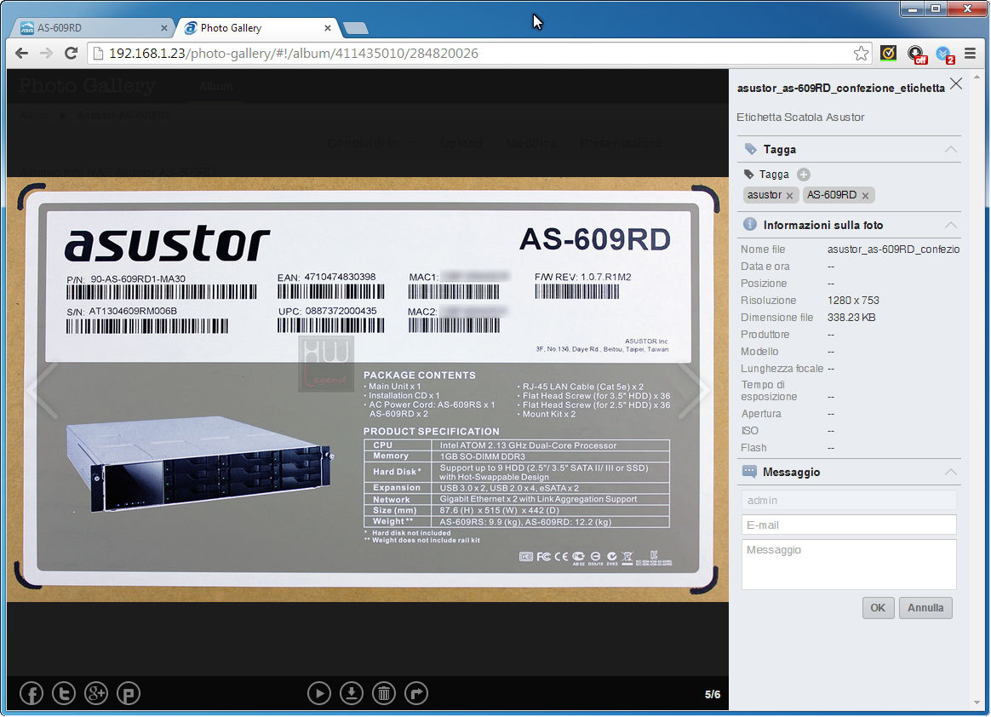Click the 'Produttore' label
Screen dimensions: 991x717
pyautogui.click(x=765, y=335)
